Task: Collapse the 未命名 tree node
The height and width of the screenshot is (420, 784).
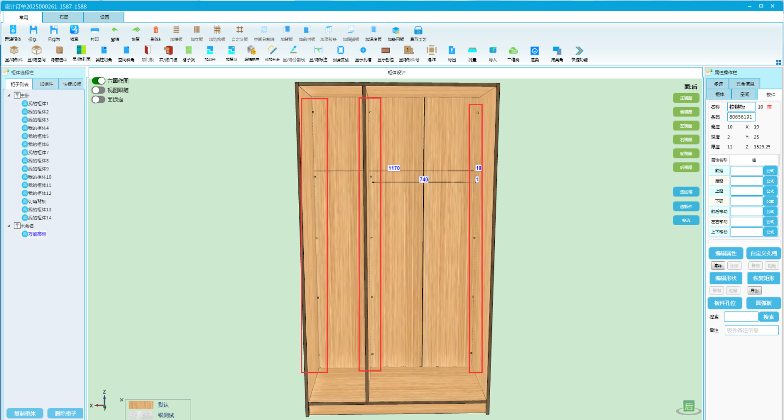Action: pyautogui.click(x=9, y=226)
